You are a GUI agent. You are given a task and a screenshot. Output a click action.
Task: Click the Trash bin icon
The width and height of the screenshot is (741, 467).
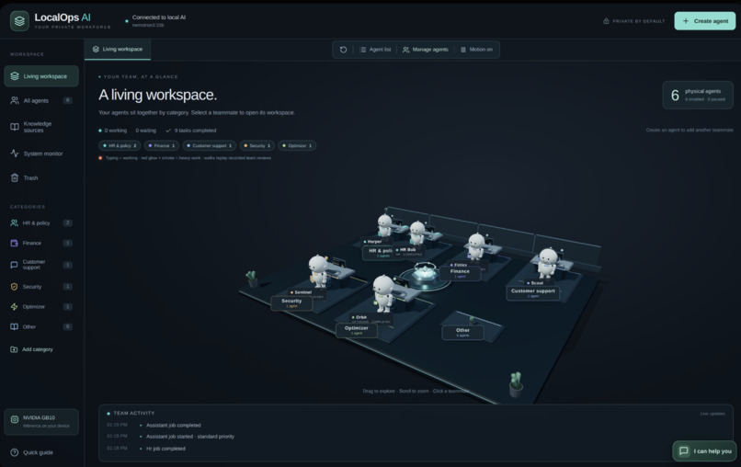coord(15,177)
